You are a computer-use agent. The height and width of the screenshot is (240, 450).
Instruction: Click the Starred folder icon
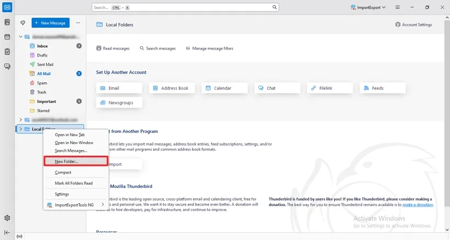(32, 110)
